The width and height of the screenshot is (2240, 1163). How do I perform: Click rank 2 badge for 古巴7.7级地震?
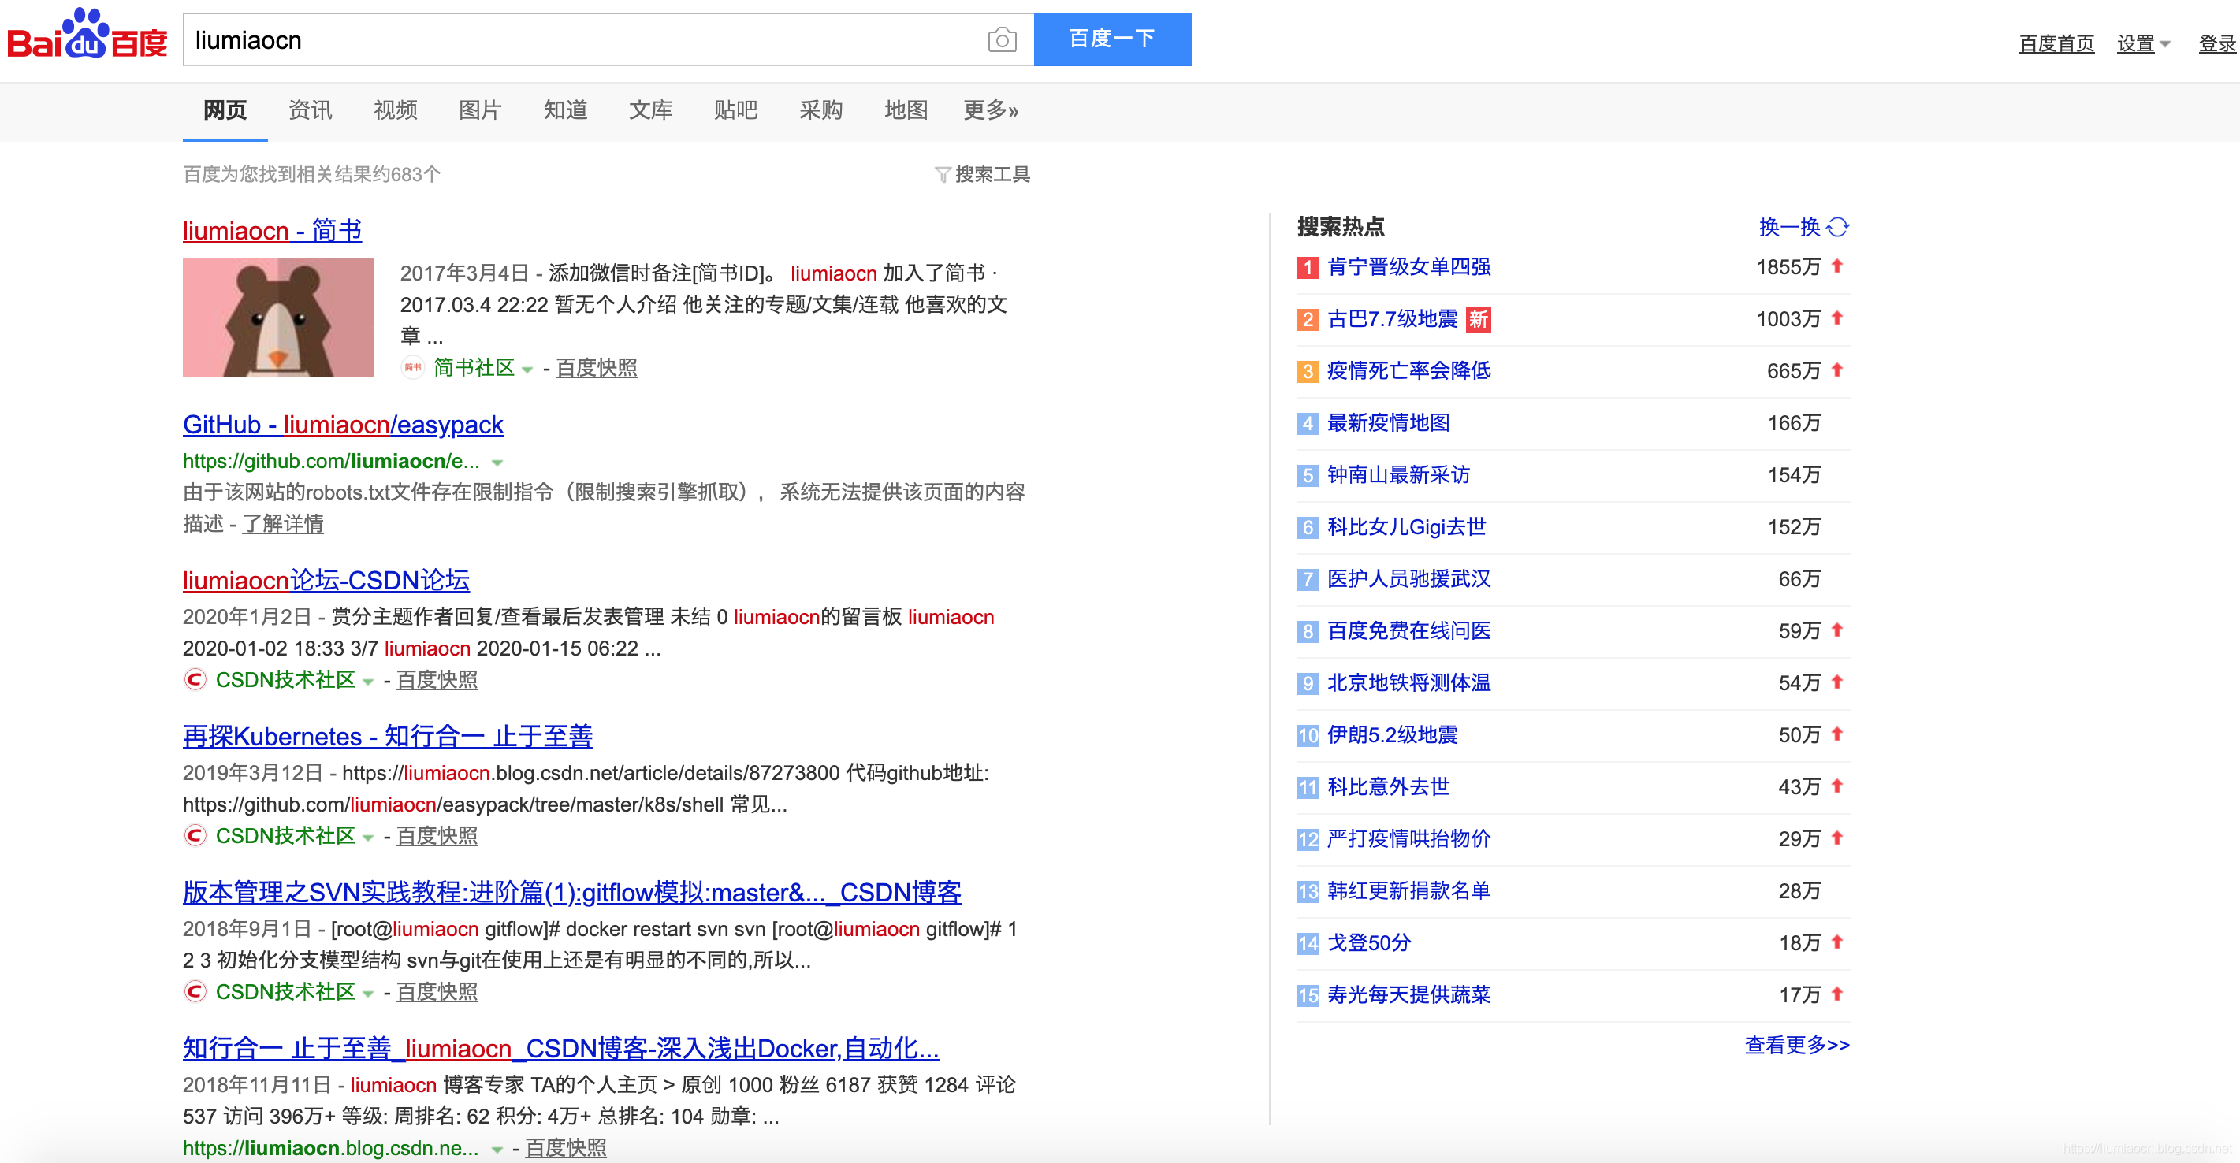point(1308,320)
